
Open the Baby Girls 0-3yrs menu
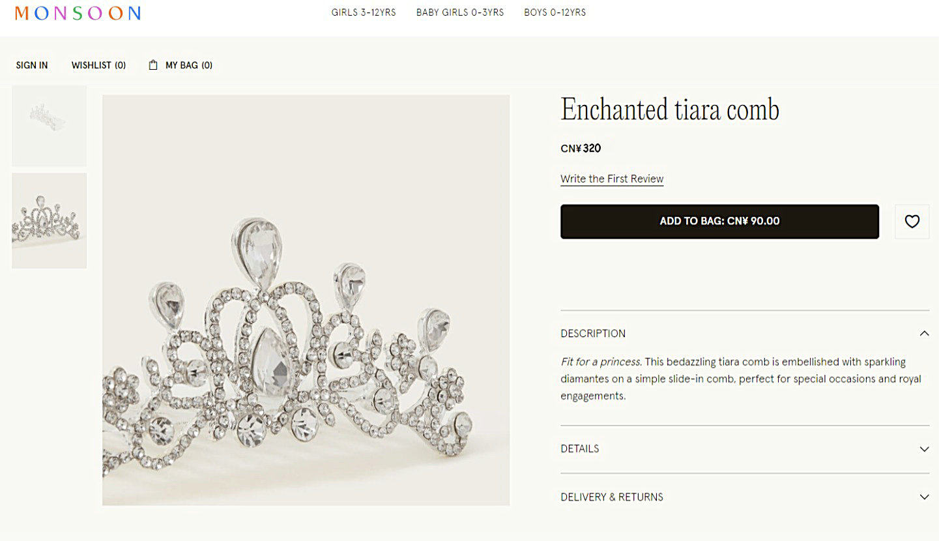(460, 12)
